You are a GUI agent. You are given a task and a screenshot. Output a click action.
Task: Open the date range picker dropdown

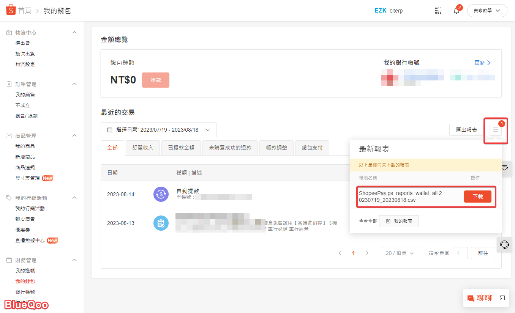pos(159,130)
